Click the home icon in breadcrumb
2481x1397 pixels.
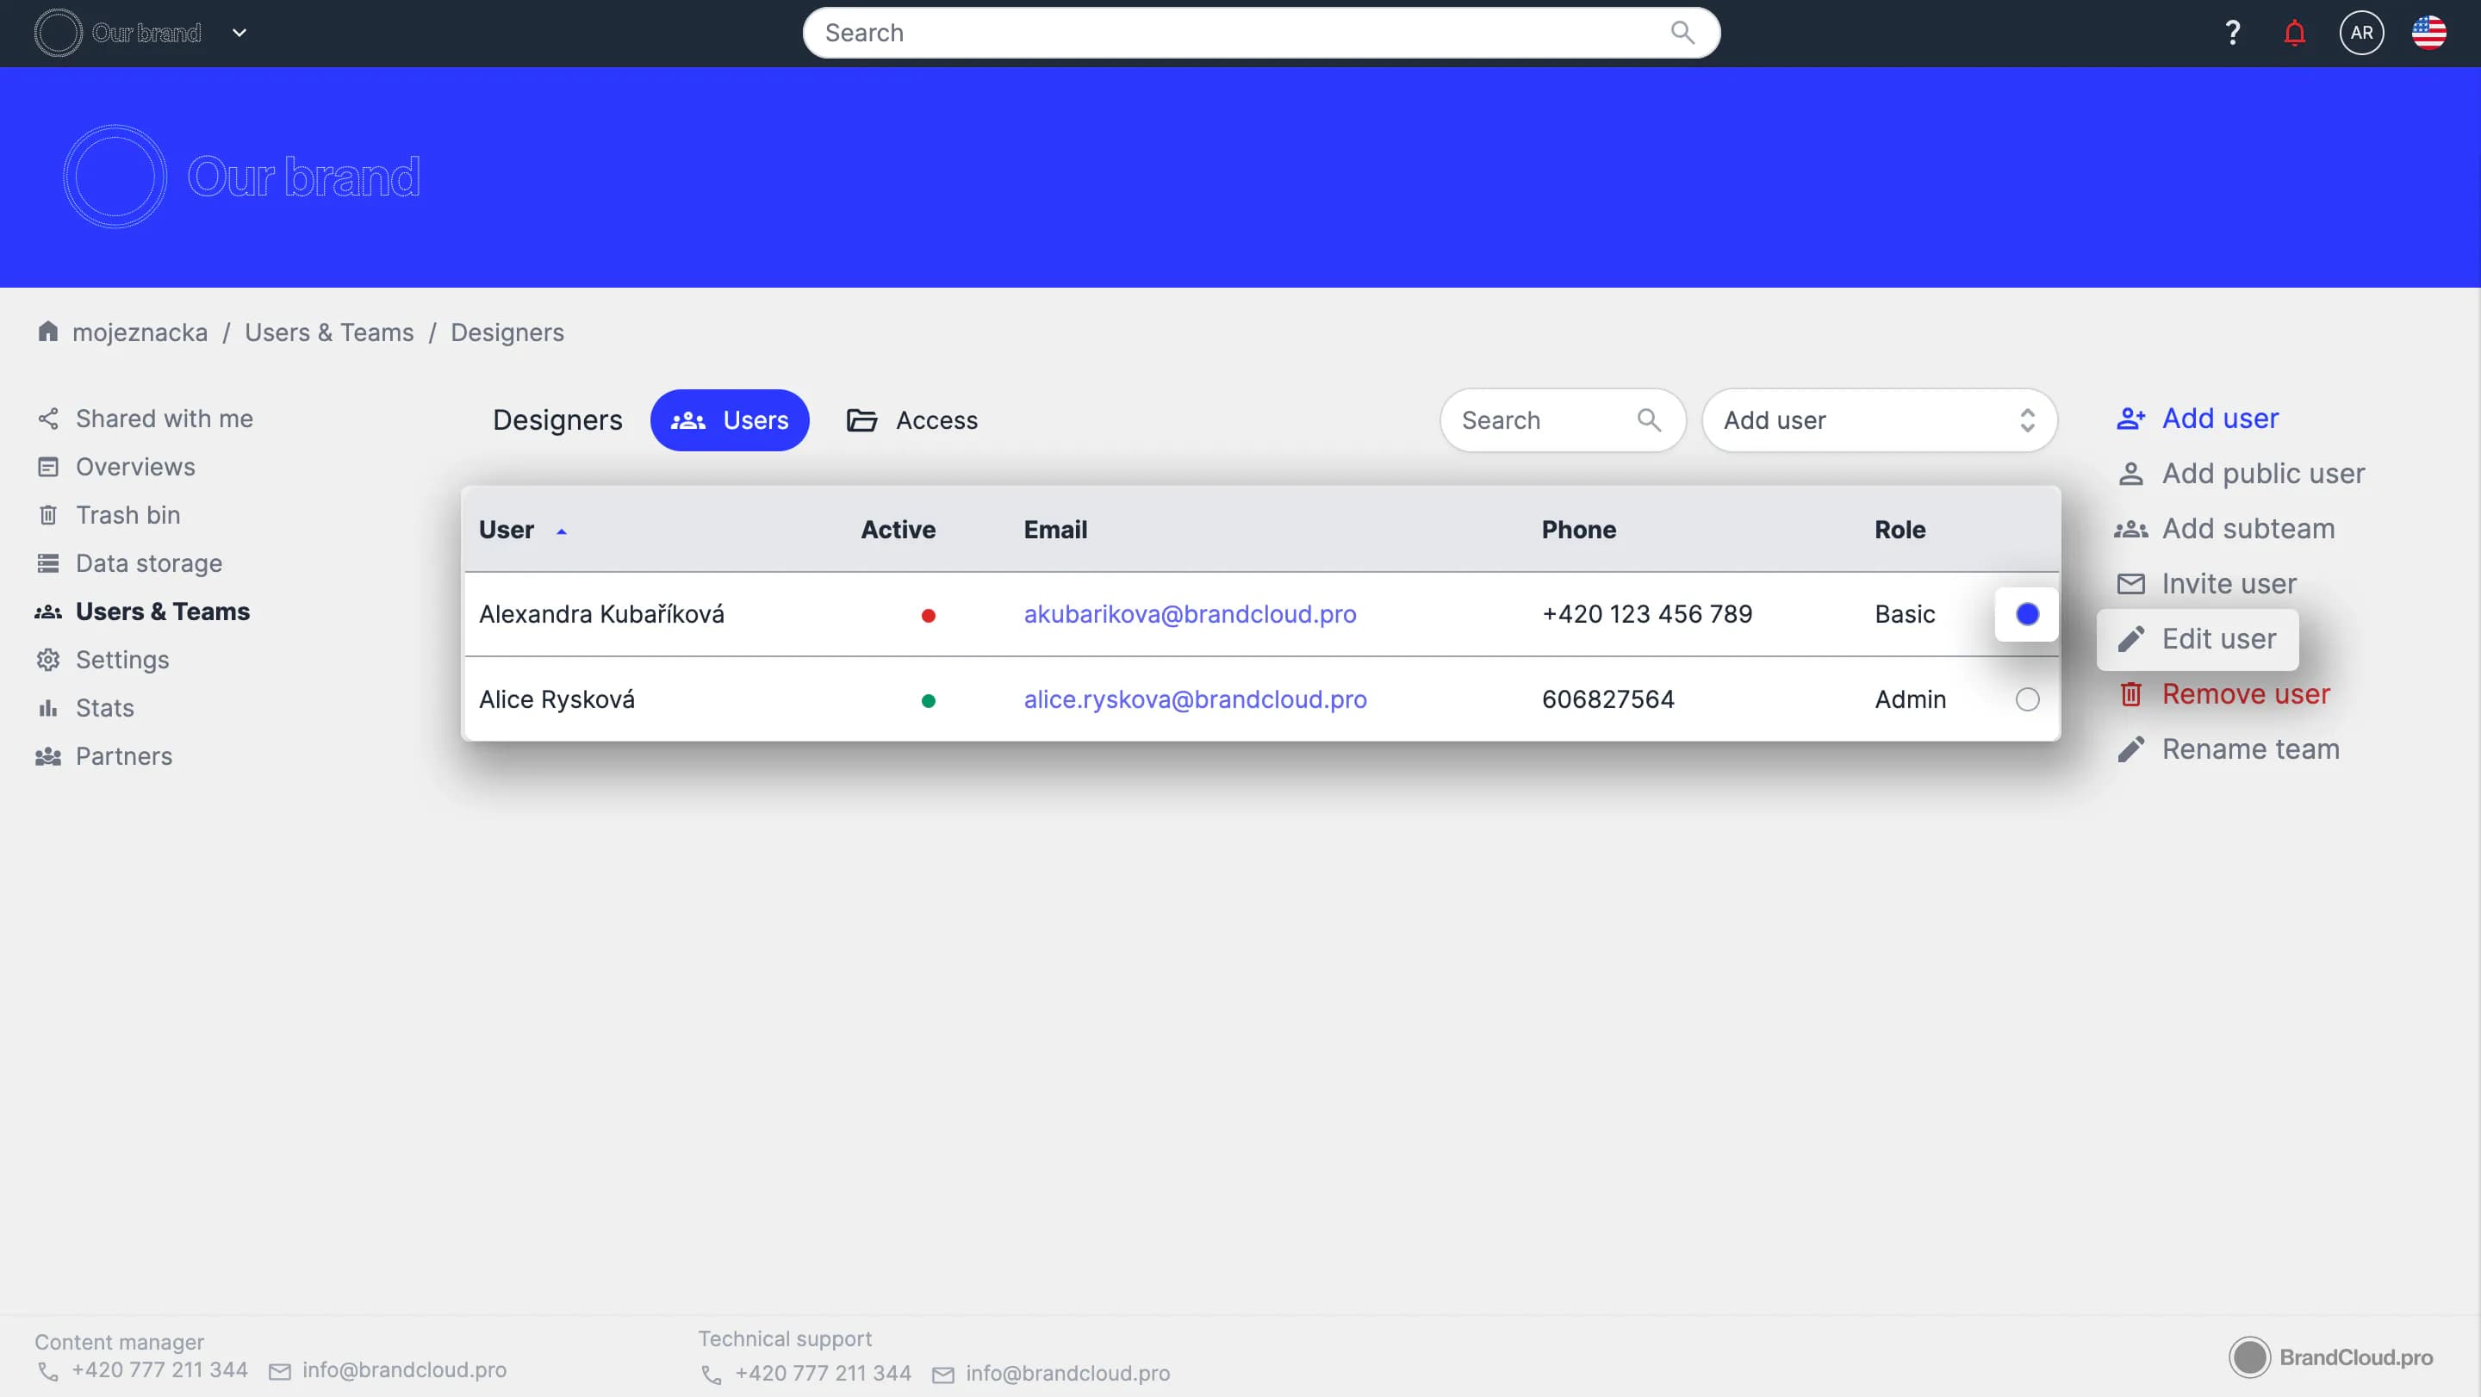pyautogui.click(x=48, y=332)
